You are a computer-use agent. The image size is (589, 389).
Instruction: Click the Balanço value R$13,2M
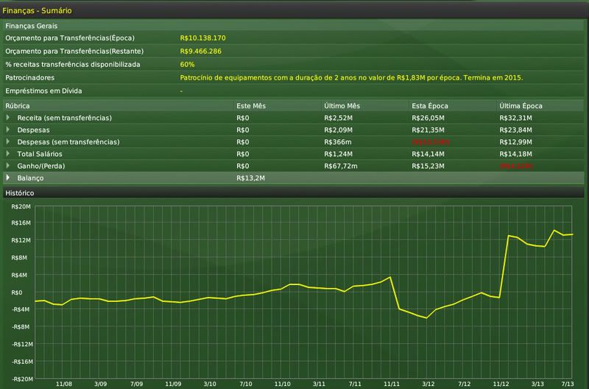[x=250, y=178]
